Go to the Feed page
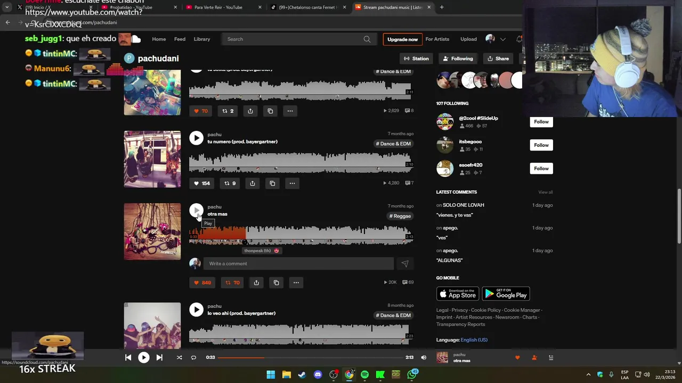Image resolution: width=682 pixels, height=383 pixels. (180, 39)
